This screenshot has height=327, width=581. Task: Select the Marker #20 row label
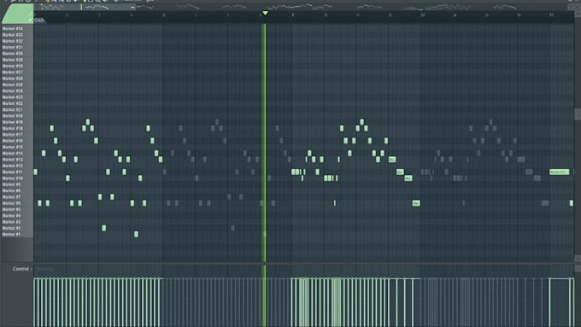tap(13, 116)
